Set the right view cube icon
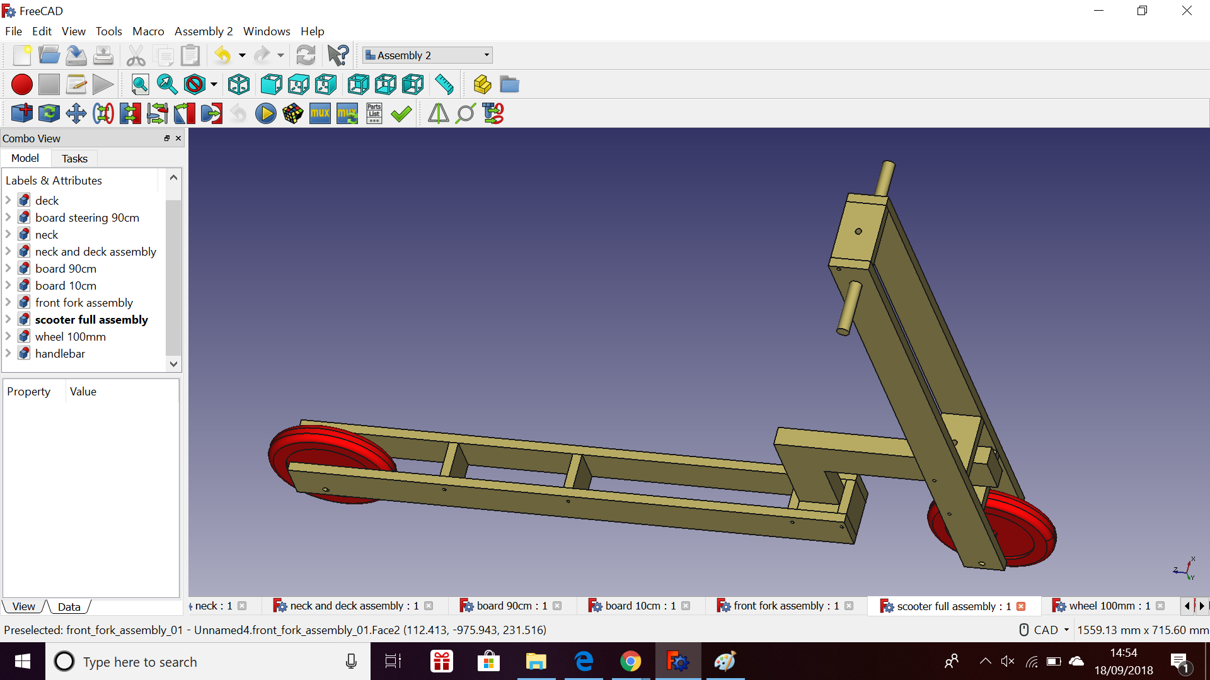1210x680 pixels. click(x=326, y=84)
